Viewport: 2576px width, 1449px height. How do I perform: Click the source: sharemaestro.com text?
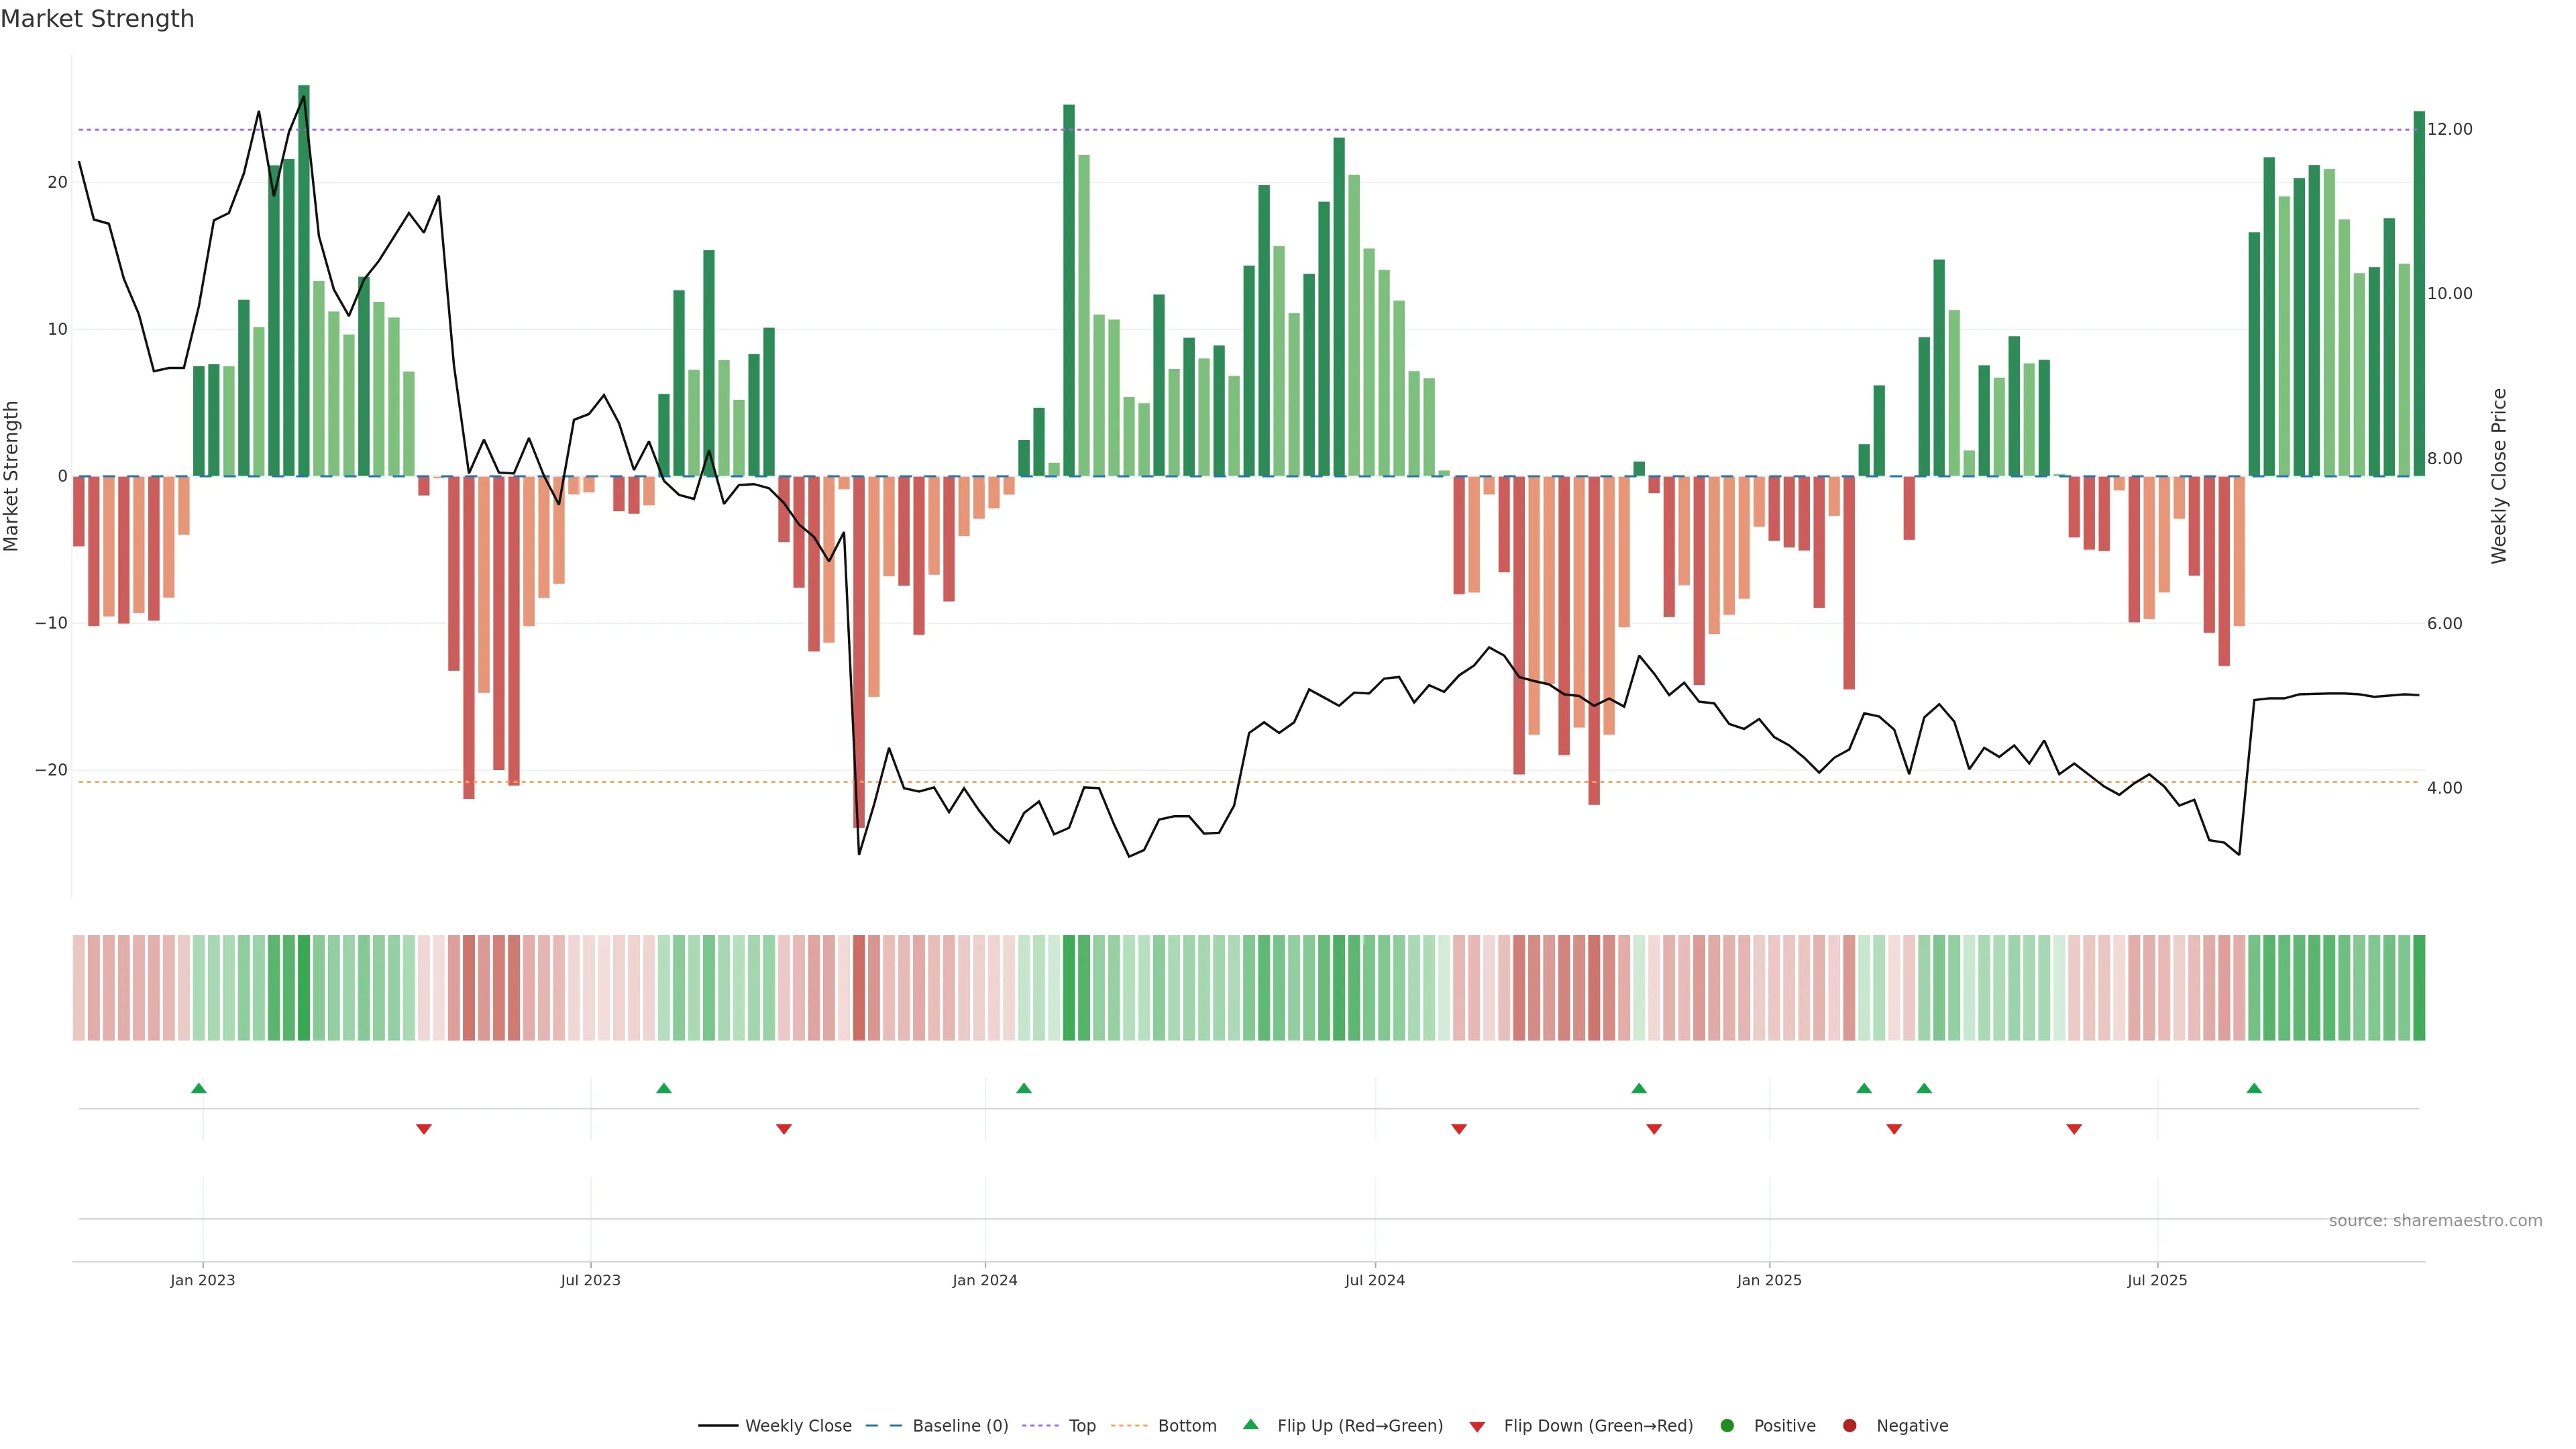pos(2435,1220)
